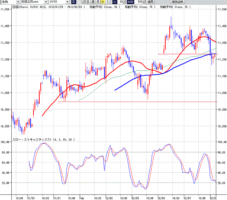Viewport: 227px width, 200px height.
Task: Click the 移動平均( Close, 25 ) legend
Action: click(176, 7)
